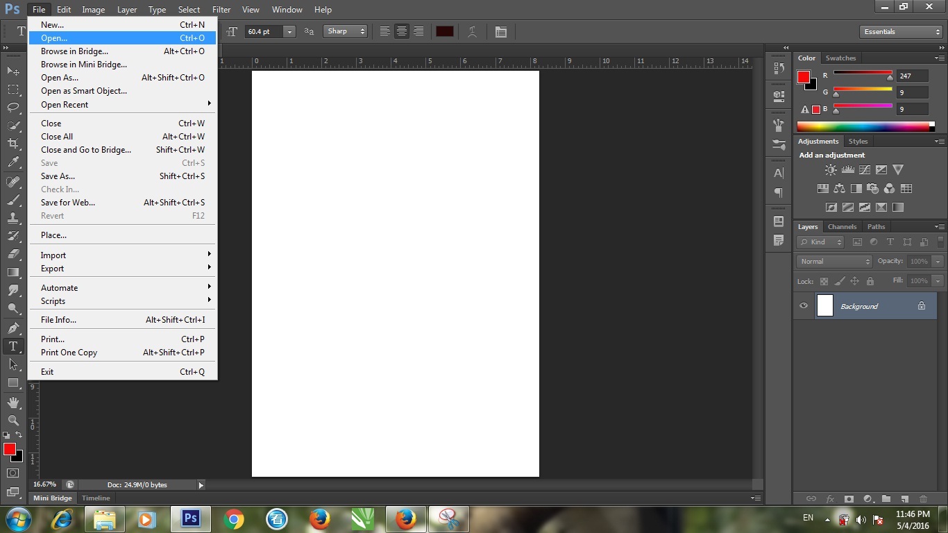Image resolution: width=948 pixels, height=533 pixels.
Task: Open the Edit menu
Action: [x=64, y=10]
